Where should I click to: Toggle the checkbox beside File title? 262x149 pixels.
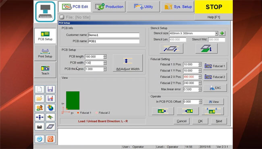tap(62, 17)
